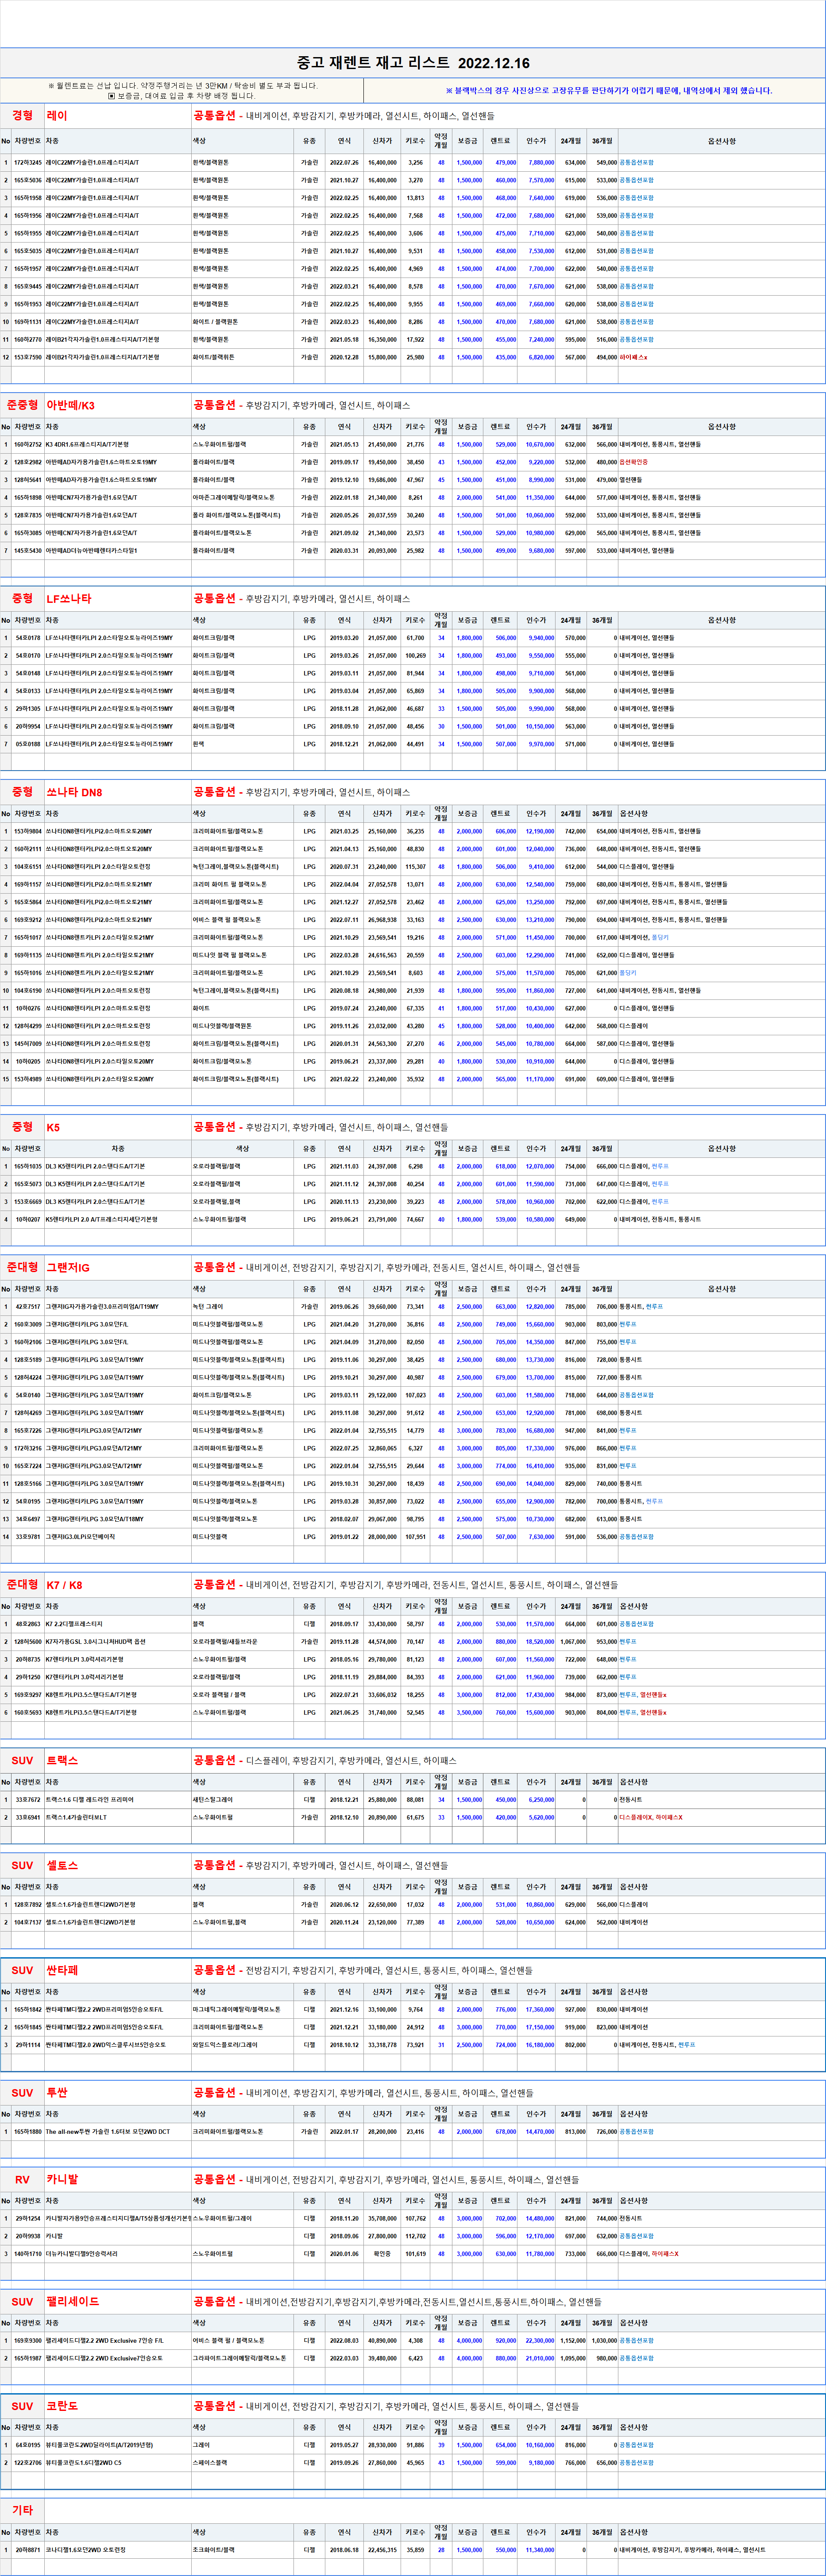Click plate number 172허3245 in the 레이 table
The width and height of the screenshot is (826, 2576).
[x=28, y=163]
